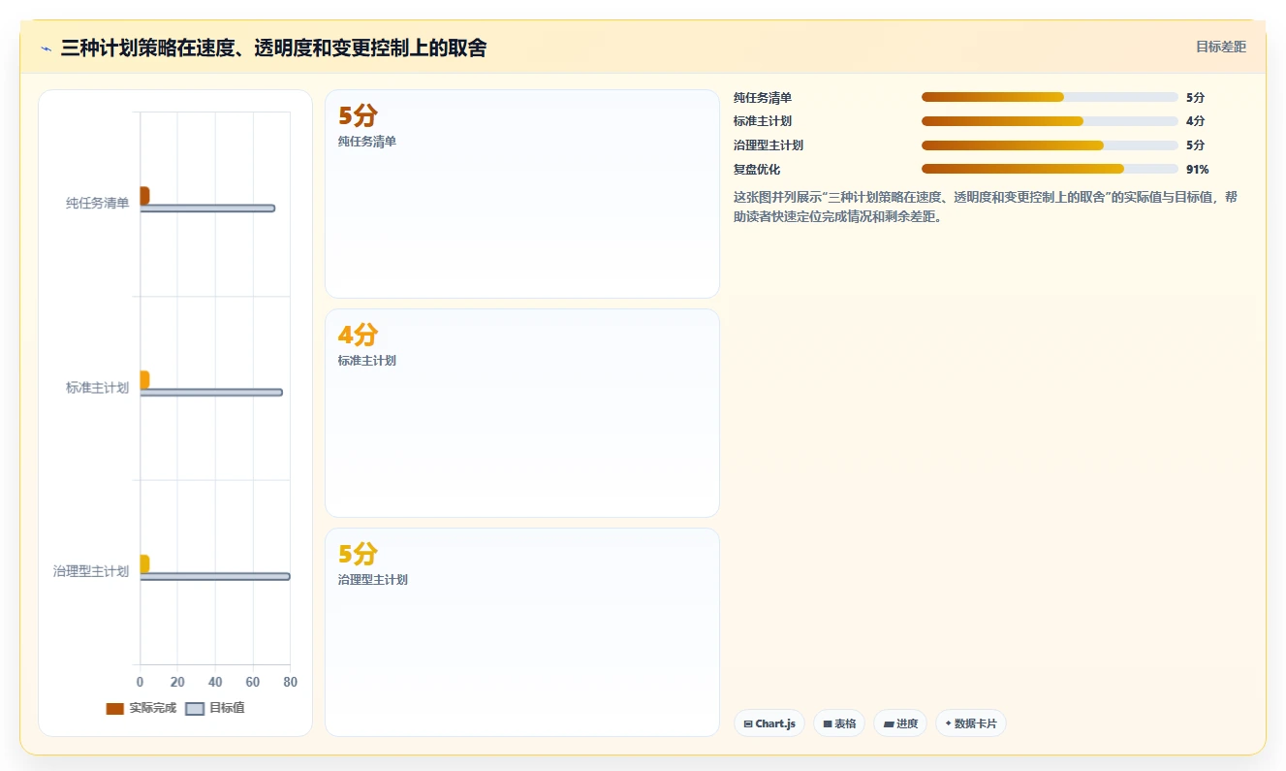Click the orange actual bar for 纯任务清单

click(x=144, y=195)
